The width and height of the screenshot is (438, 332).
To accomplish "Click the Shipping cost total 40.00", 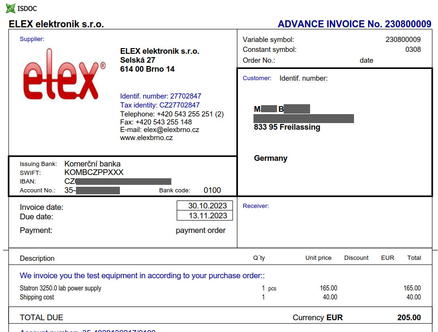I will [x=413, y=297].
